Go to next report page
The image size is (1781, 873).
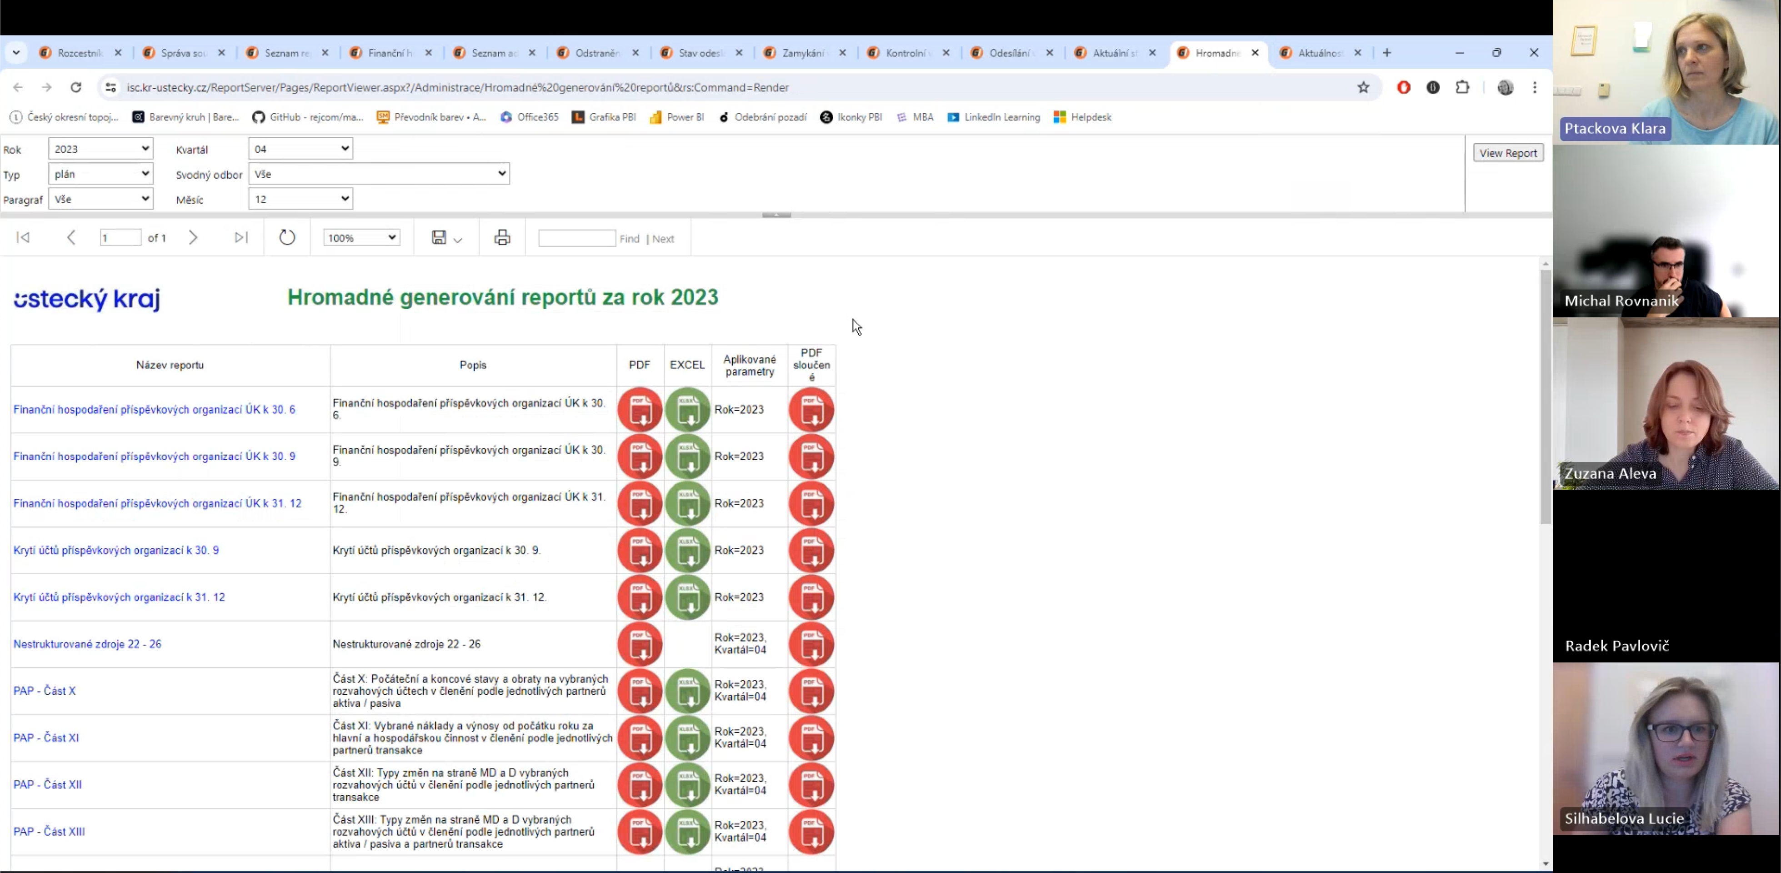193,238
